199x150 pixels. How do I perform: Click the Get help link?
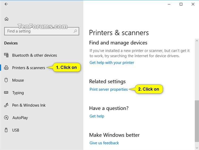(x=97, y=116)
